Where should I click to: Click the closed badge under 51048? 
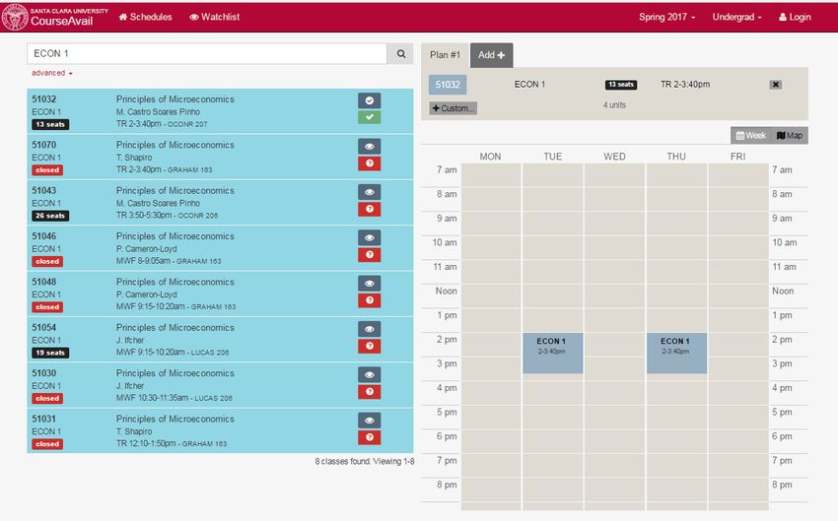click(x=47, y=307)
